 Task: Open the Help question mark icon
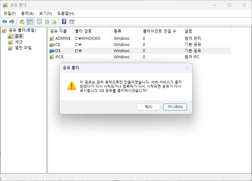64,21
